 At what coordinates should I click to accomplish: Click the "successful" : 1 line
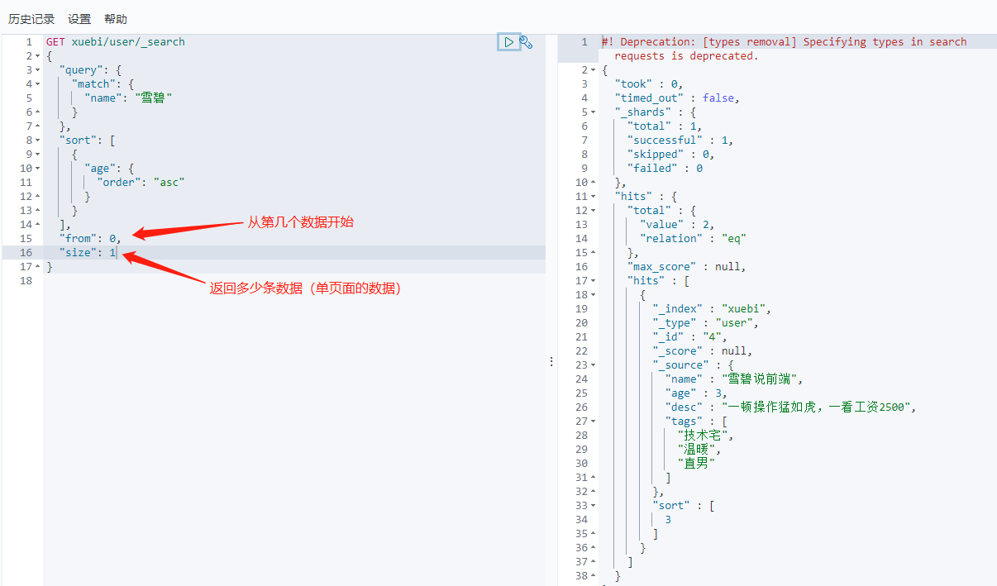pos(680,141)
